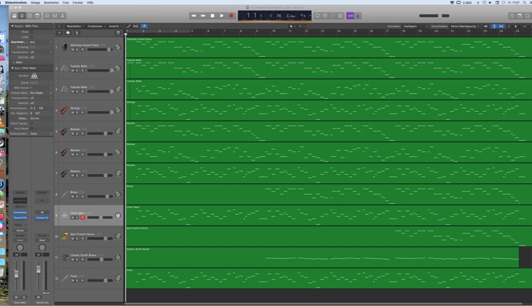
Task: Mute the Flute track
Action: click(x=72, y=280)
